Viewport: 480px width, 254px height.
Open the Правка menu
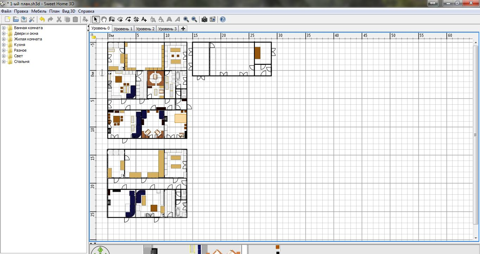[x=21, y=11]
